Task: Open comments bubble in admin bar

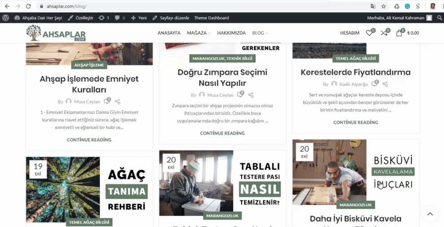Action: click(120, 18)
